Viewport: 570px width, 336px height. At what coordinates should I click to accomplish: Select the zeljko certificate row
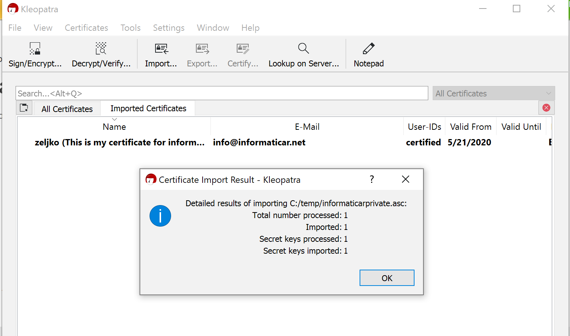click(x=284, y=142)
